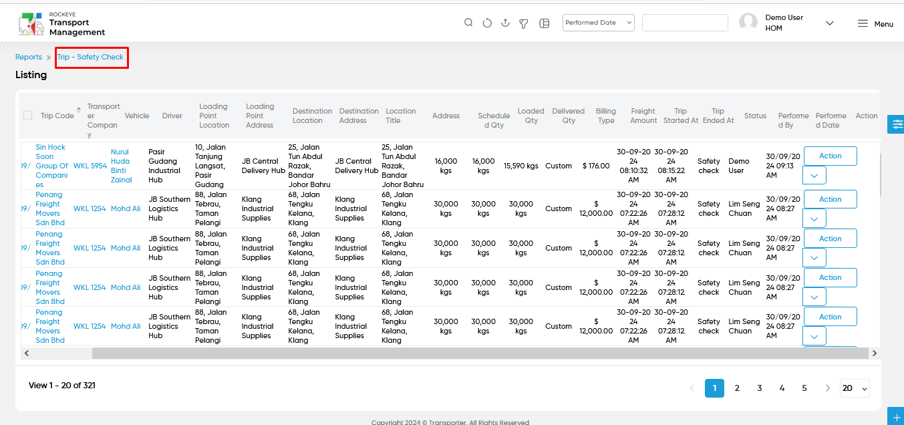Click the blue plus button at bottom right
This screenshot has width=904, height=425.
895,416
